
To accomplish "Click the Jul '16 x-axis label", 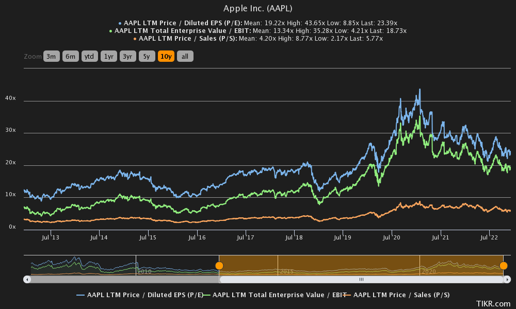I will coord(197,237).
